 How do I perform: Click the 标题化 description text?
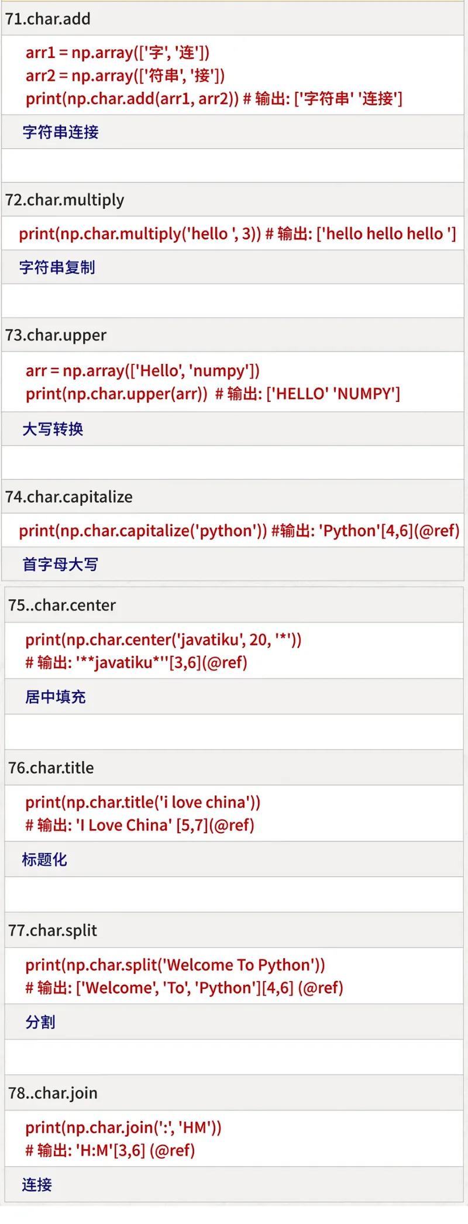point(44,859)
